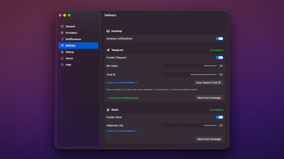Open the About page

tap(78, 58)
